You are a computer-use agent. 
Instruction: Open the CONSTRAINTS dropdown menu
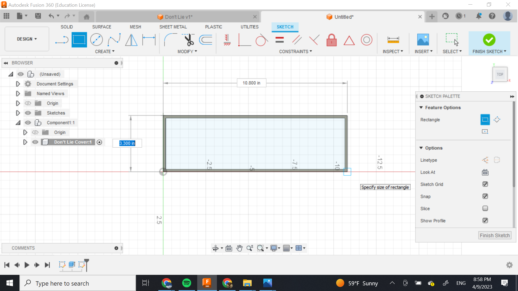tap(295, 51)
